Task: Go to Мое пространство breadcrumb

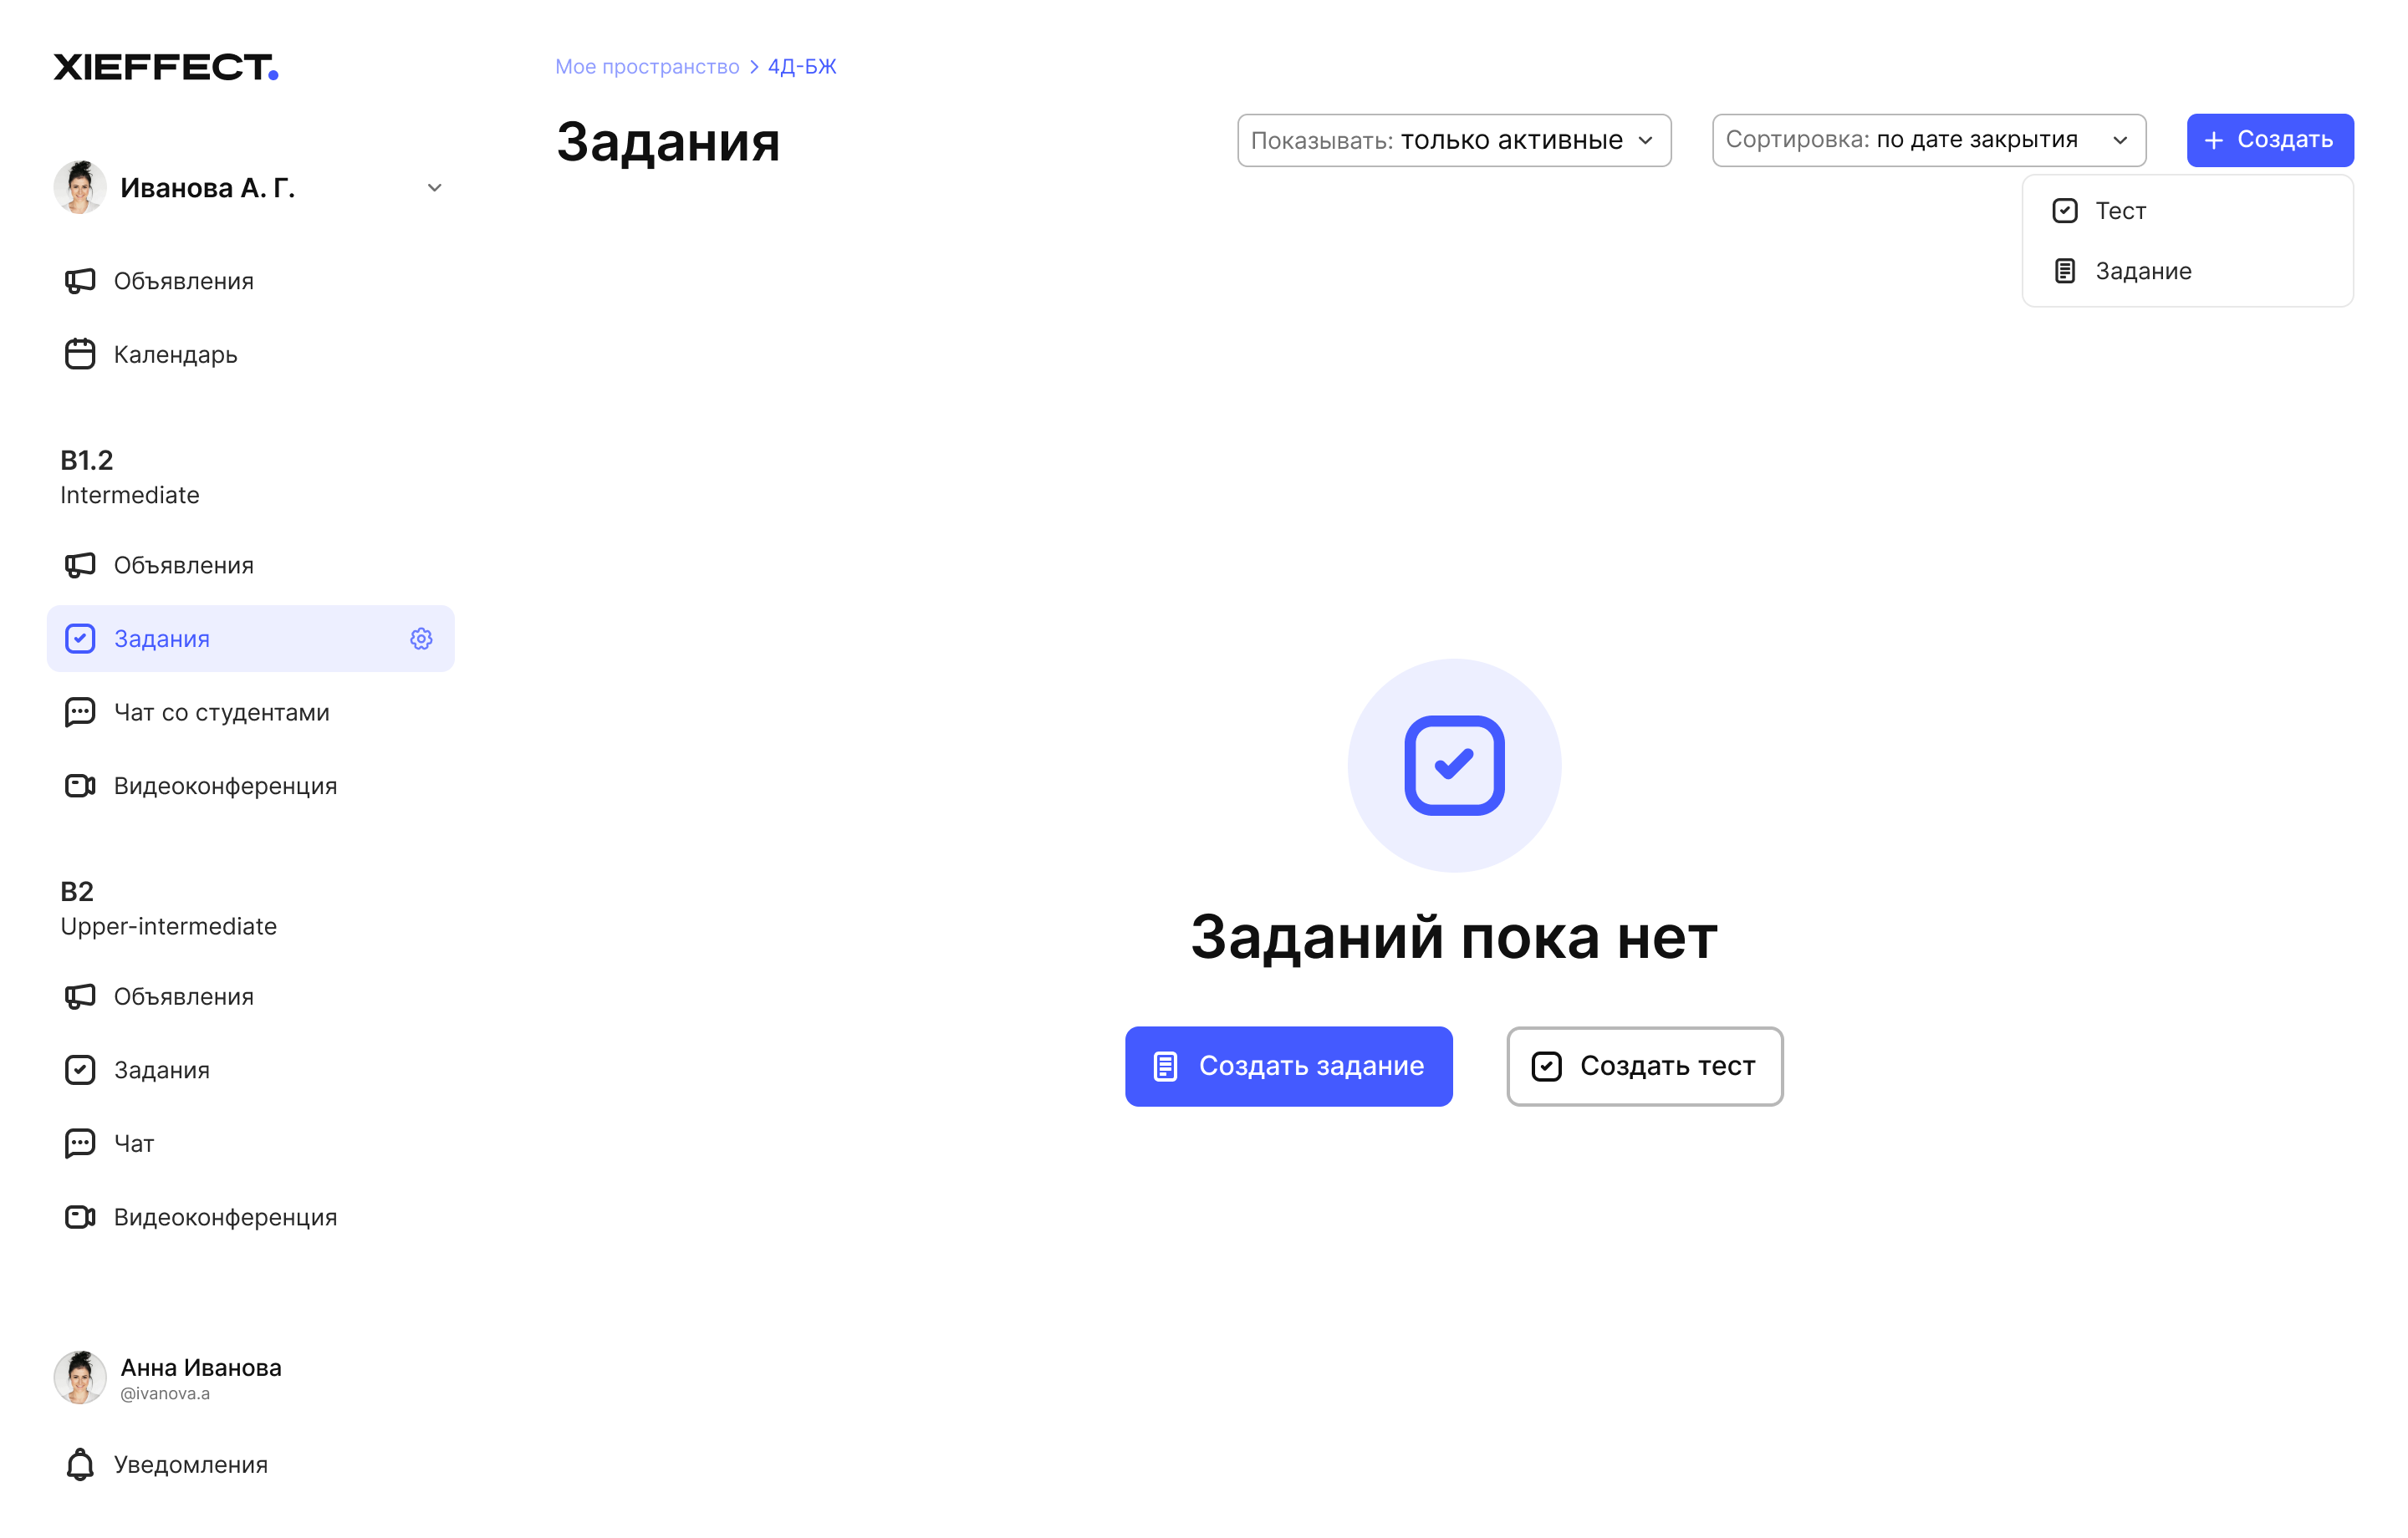Action: click(x=647, y=66)
